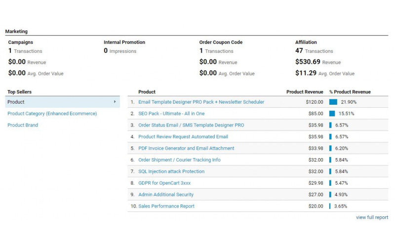Image resolution: width=395 pixels, height=247 pixels.
Task: Click the 21.90% revenue bar
Action: pos(333,102)
